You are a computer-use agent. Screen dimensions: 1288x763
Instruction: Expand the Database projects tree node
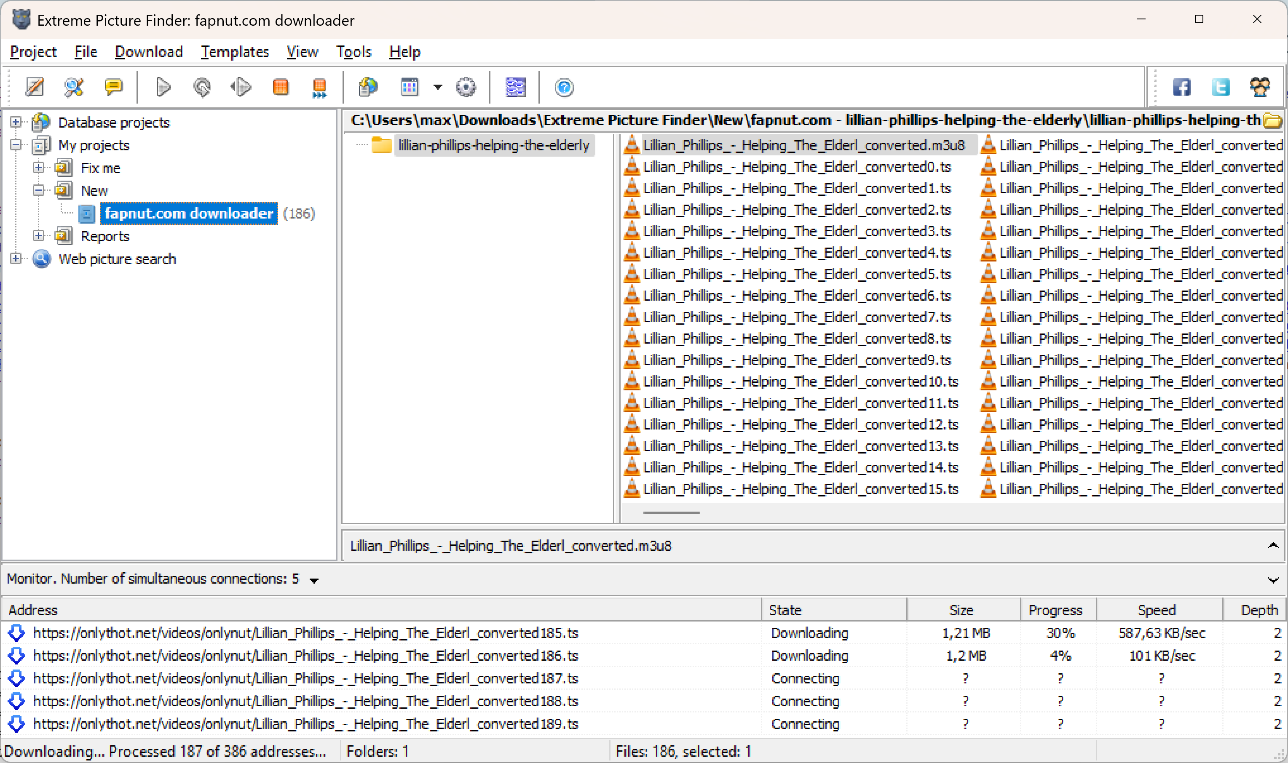tap(16, 122)
